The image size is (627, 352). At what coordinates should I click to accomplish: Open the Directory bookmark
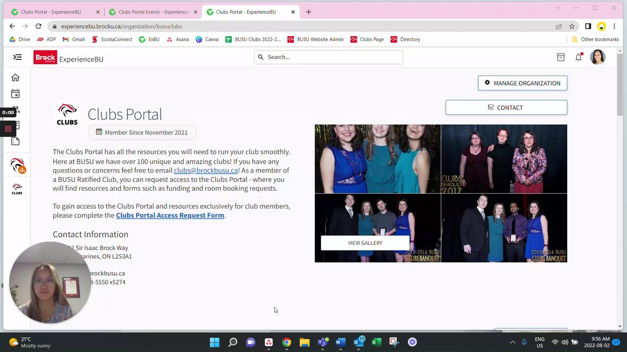pyautogui.click(x=405, y=40)
